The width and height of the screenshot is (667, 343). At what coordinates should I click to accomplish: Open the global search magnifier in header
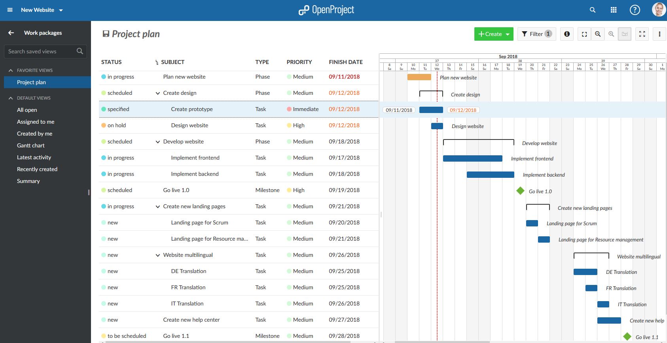pos(592,10)
